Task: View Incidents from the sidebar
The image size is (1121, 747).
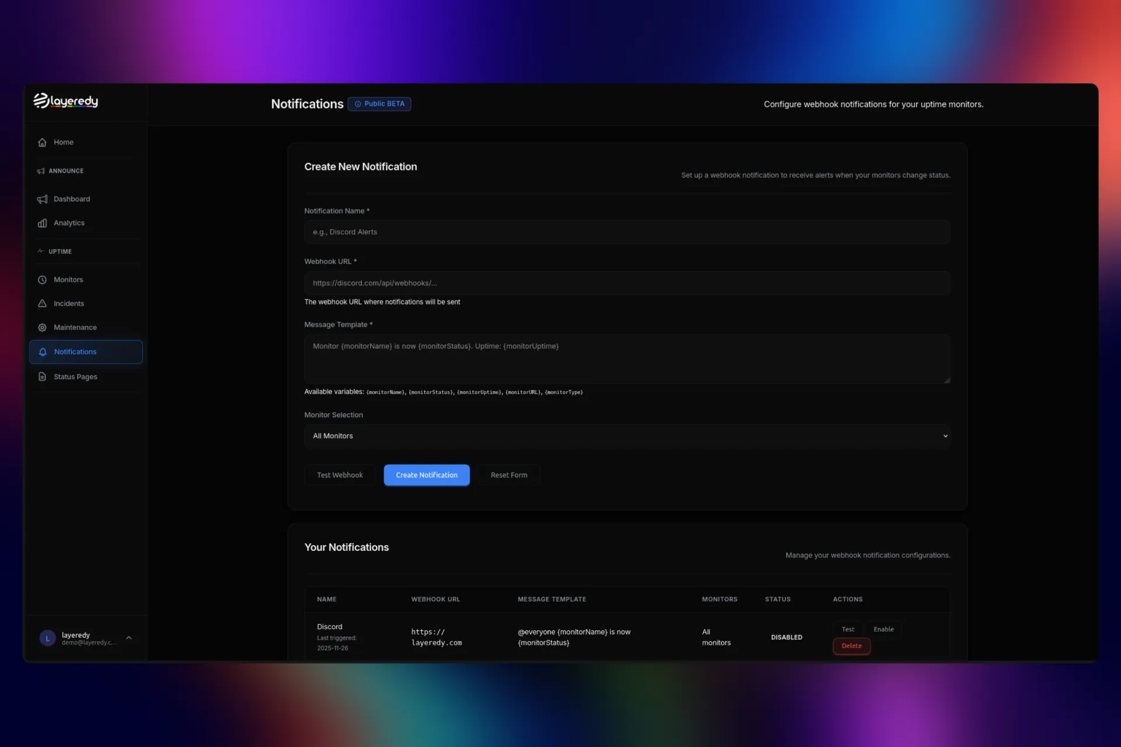Action: (x=68, y=303)
